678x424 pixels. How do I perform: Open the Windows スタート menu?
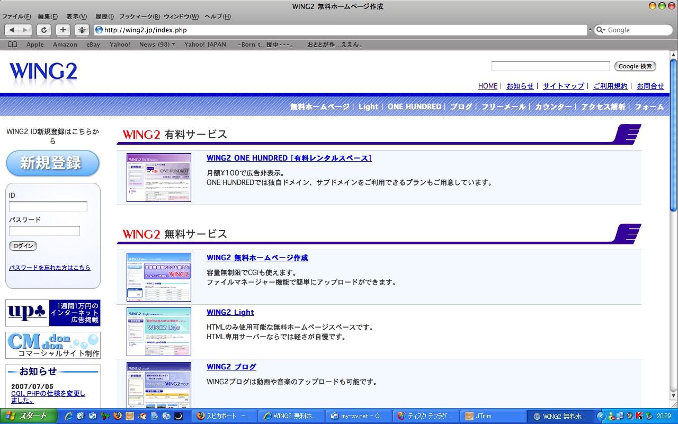tap(29, 416)
